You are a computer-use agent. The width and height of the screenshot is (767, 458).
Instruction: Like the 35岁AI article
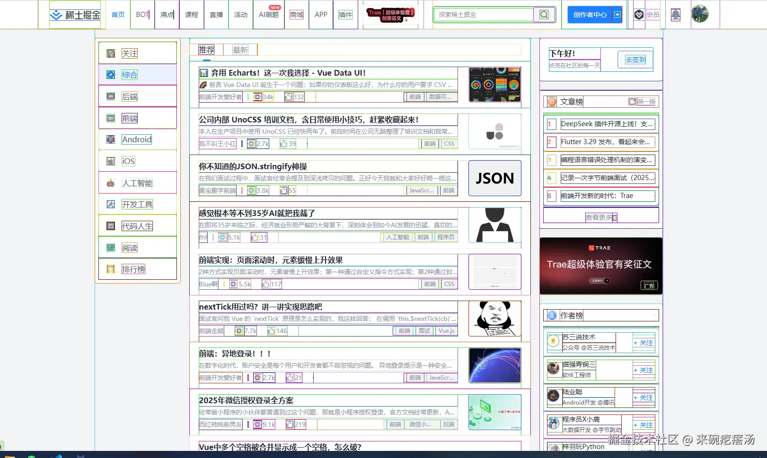point(255,237)
